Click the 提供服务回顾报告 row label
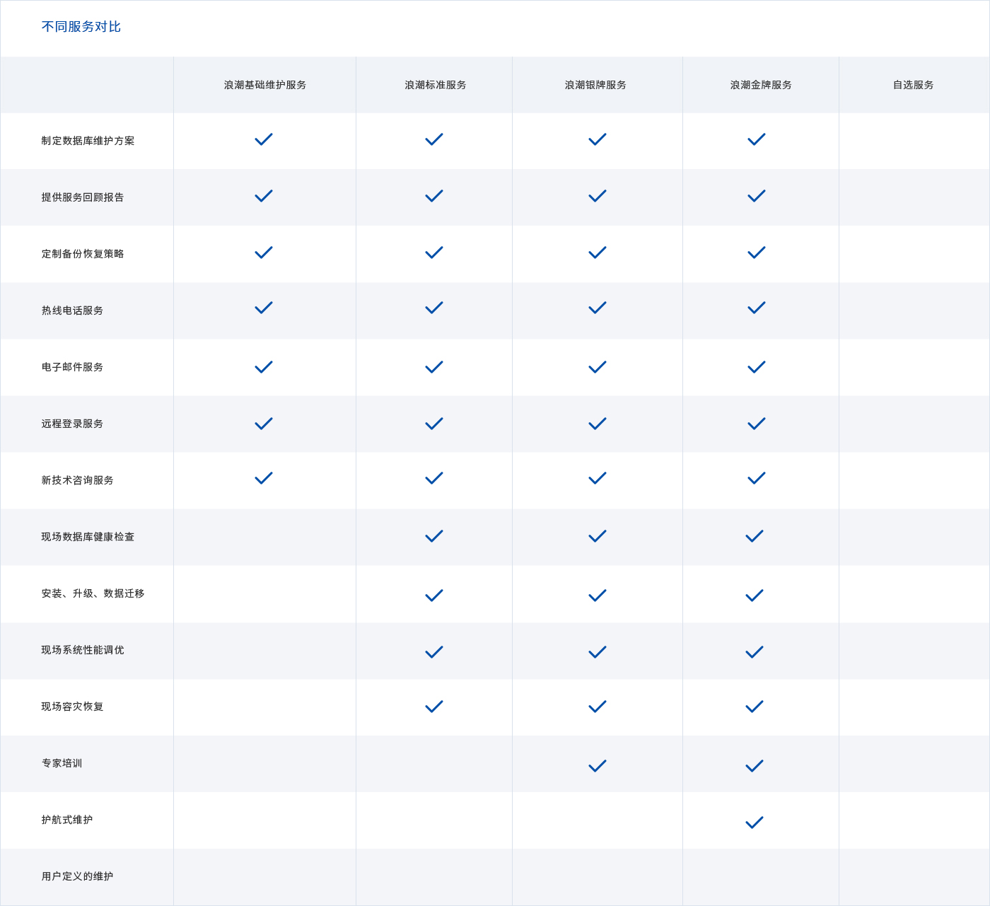This screenshot has height=906, width=990. click(83, 197)
